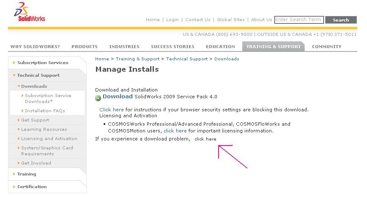Expand Licensing and Activation in the sidebar

(49, 139)
